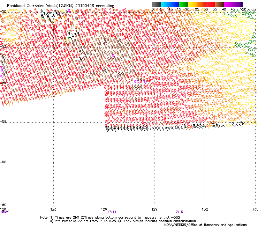The height and width of the screenshot is (227, 258).
Task: Click the '-52' latitude axis label
Action: pyautogui.click(x=3, y=46)
